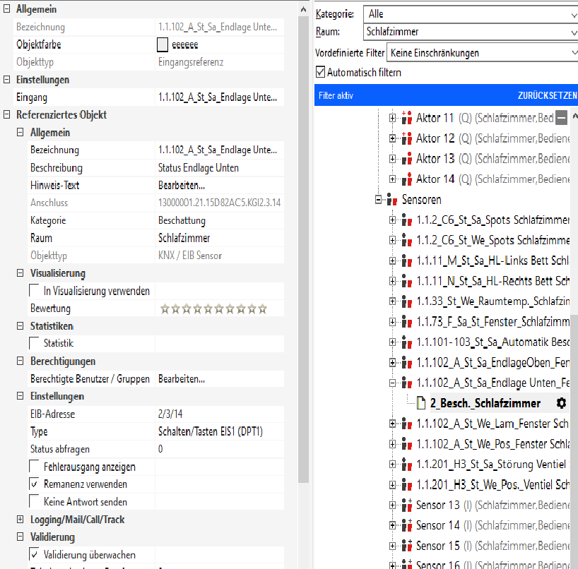The image size is (578, 569).
Task: Click icon of 1.1.102_A_St_We_Lam_Fenster sensor
Action: [x=406, y=424]
